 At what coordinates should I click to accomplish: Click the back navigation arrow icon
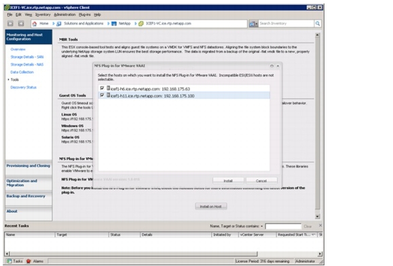point(10,23)
